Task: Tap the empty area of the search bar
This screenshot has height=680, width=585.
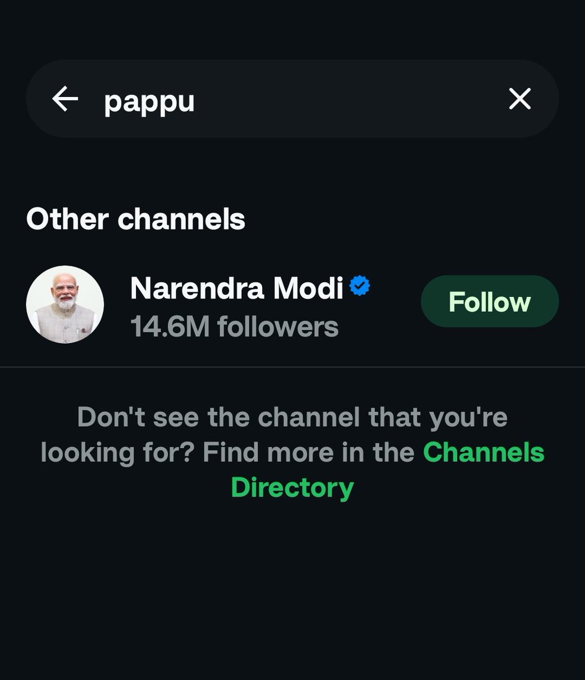Action: tap(351, 99)
